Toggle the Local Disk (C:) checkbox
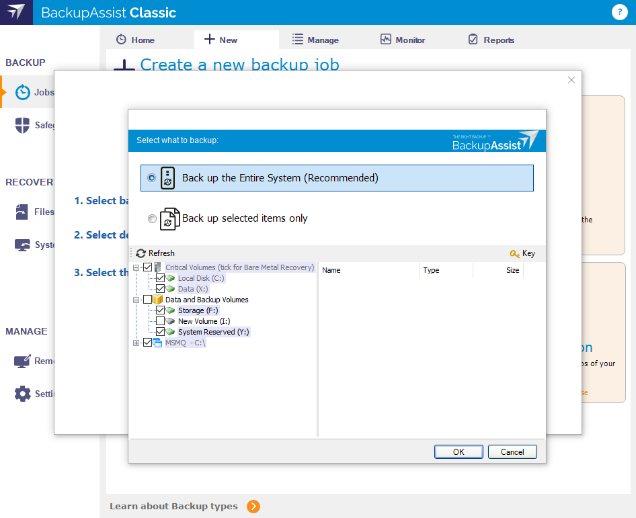The width and height of the screenshot is (636, 518). pos(160,278)
